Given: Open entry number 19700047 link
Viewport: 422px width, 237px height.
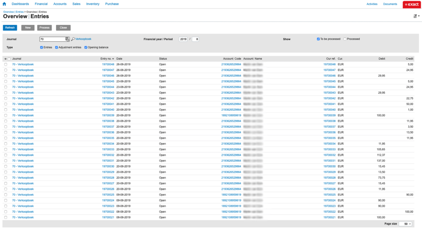Looking at the screenshot, I should click(x=108, y=70).
